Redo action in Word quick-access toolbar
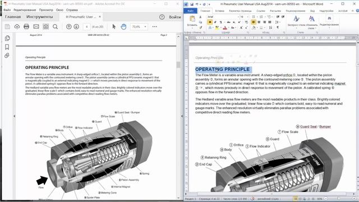The image size is (359, 202). point(204,4)
